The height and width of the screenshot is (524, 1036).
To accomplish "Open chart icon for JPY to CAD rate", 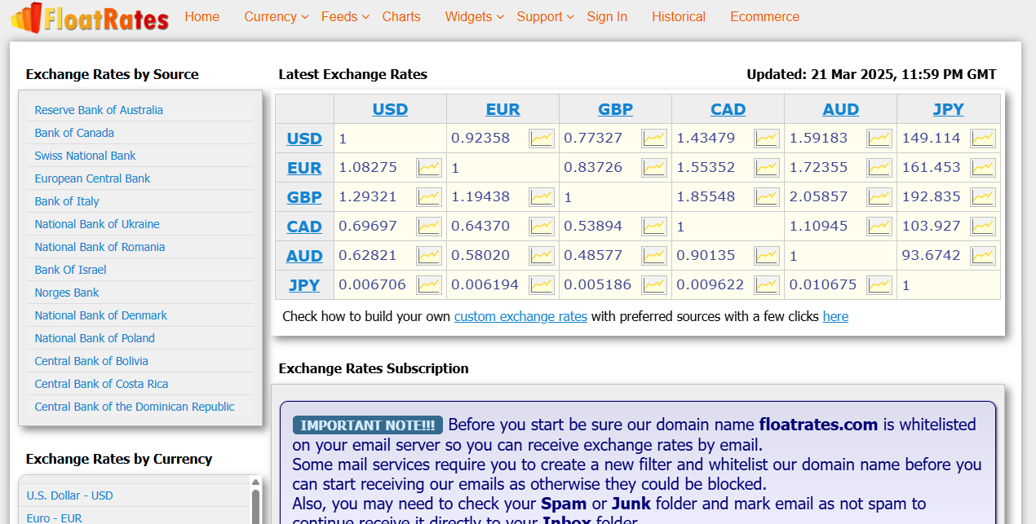I will coord(767,285).
